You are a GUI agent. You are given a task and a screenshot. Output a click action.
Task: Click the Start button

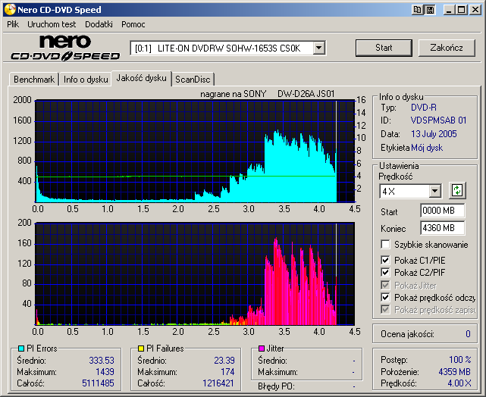tap(384, 48)
